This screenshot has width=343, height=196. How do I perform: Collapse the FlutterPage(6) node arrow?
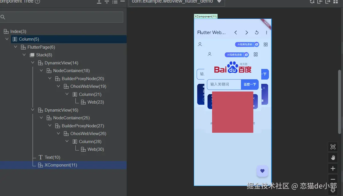click(16, 47)
